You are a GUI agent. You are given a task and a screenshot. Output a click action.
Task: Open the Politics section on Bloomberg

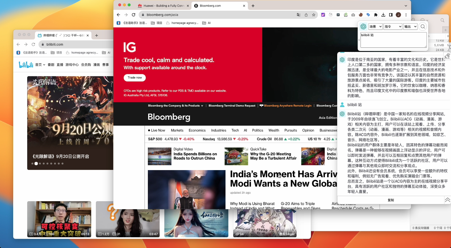[257, 130]
